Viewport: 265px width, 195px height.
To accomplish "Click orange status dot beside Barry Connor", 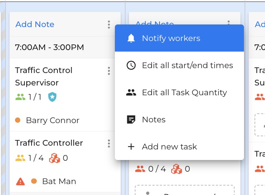I will click(18, 120).
